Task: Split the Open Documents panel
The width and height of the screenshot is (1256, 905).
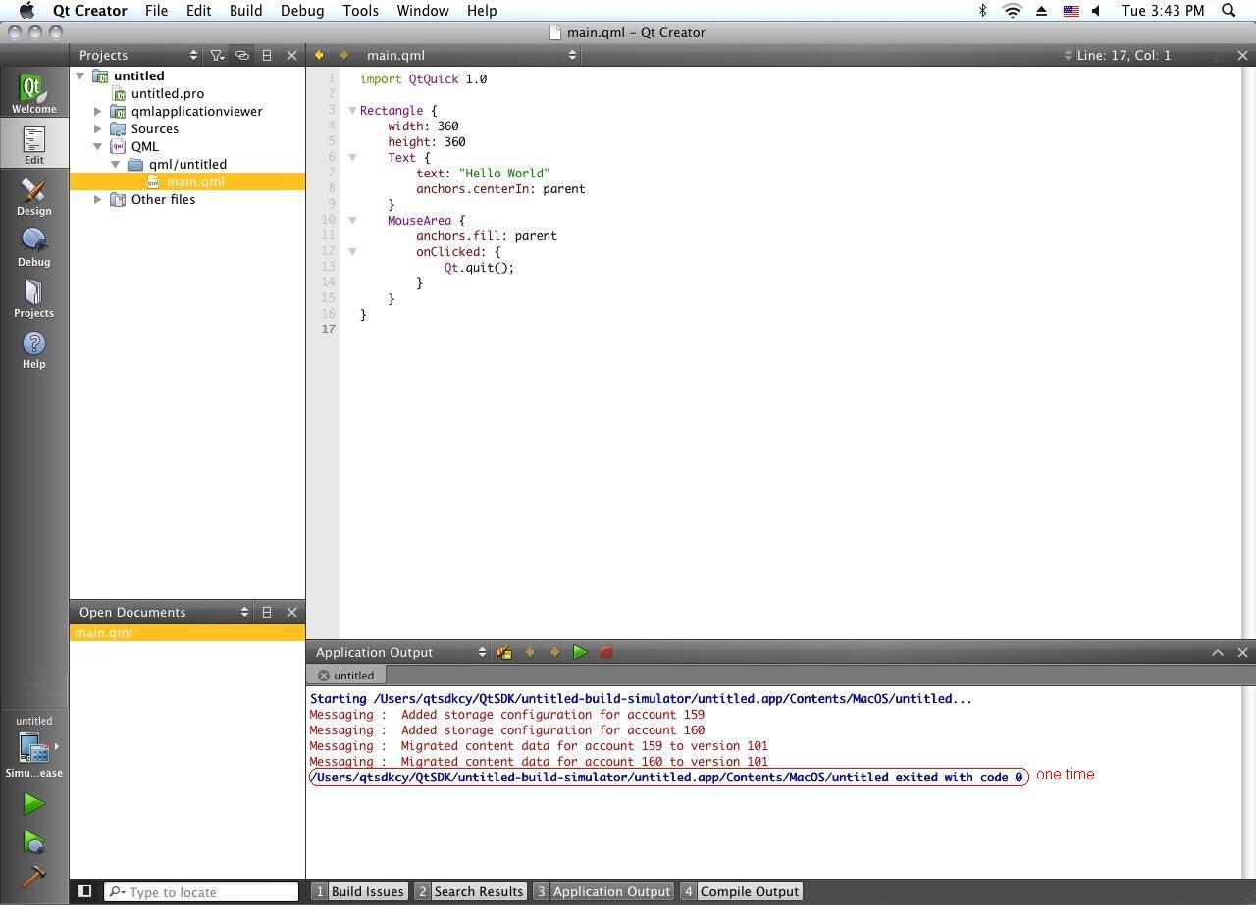Action: [266, 612]
